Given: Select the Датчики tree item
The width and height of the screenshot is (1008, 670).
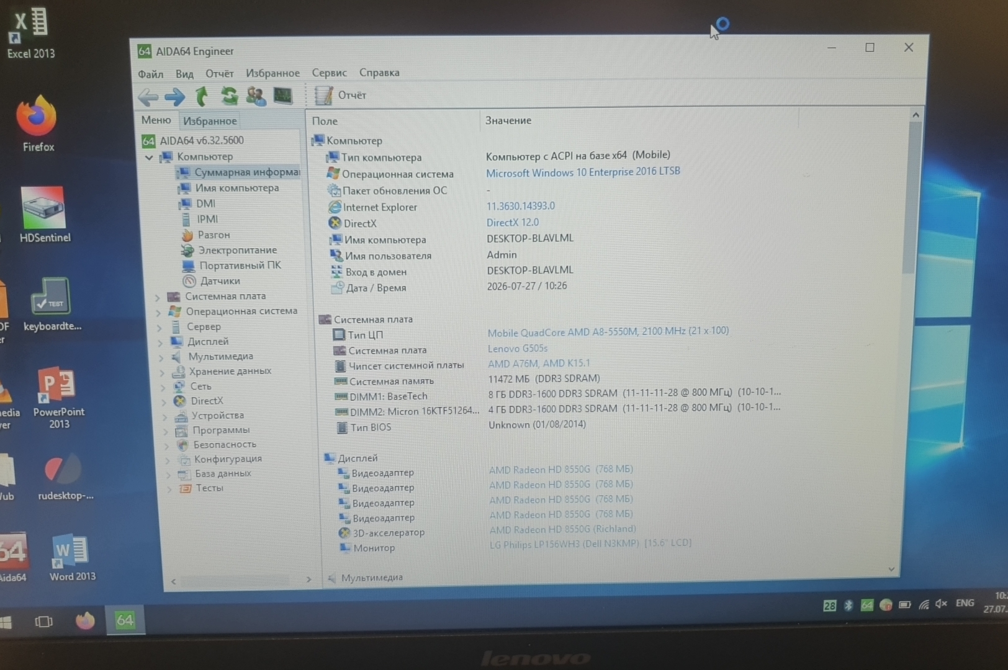Looking at the screenshot, I should tap(212, 281).
